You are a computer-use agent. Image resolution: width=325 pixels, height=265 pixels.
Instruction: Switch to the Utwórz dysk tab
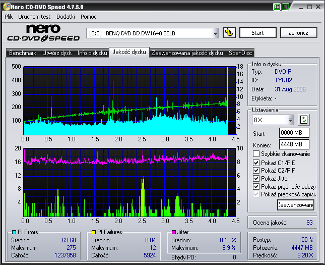[x=57, y=53]
